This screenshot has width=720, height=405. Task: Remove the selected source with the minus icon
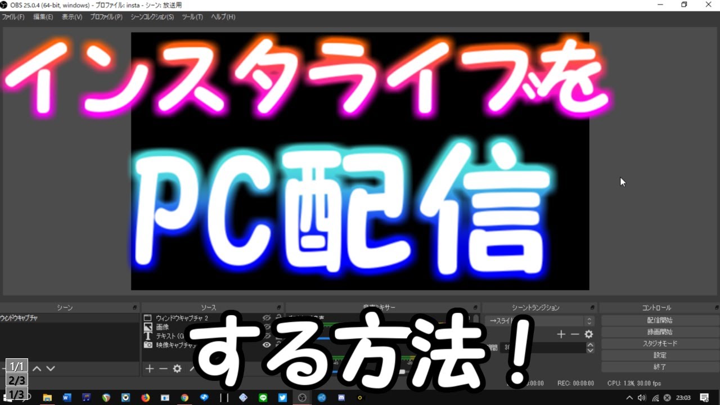tap(163, 369)
